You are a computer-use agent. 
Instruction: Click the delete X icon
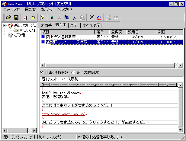pos(91,18)
